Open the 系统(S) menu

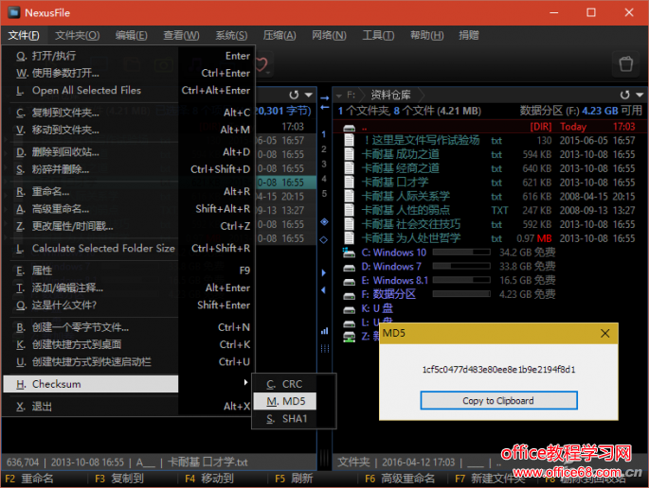click(231, 36)
